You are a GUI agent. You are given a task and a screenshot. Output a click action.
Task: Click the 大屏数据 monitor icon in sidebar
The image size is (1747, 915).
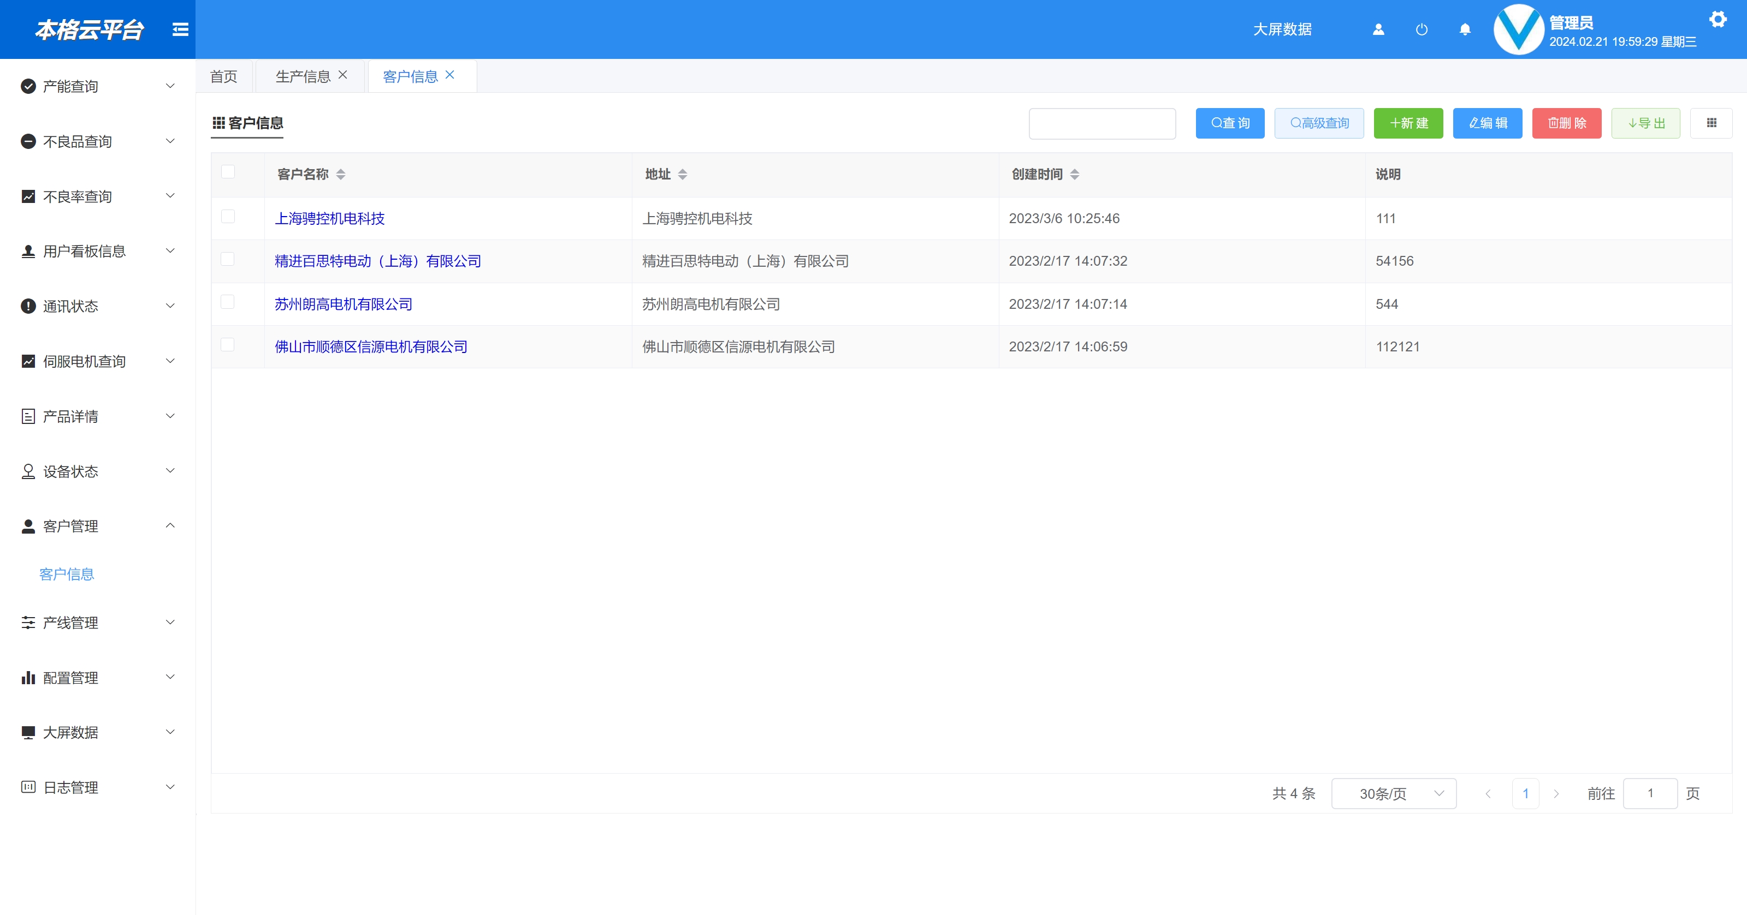pos(28,732)
